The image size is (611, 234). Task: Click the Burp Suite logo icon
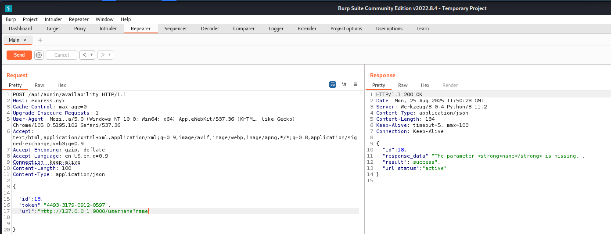(x=8, y=8)
